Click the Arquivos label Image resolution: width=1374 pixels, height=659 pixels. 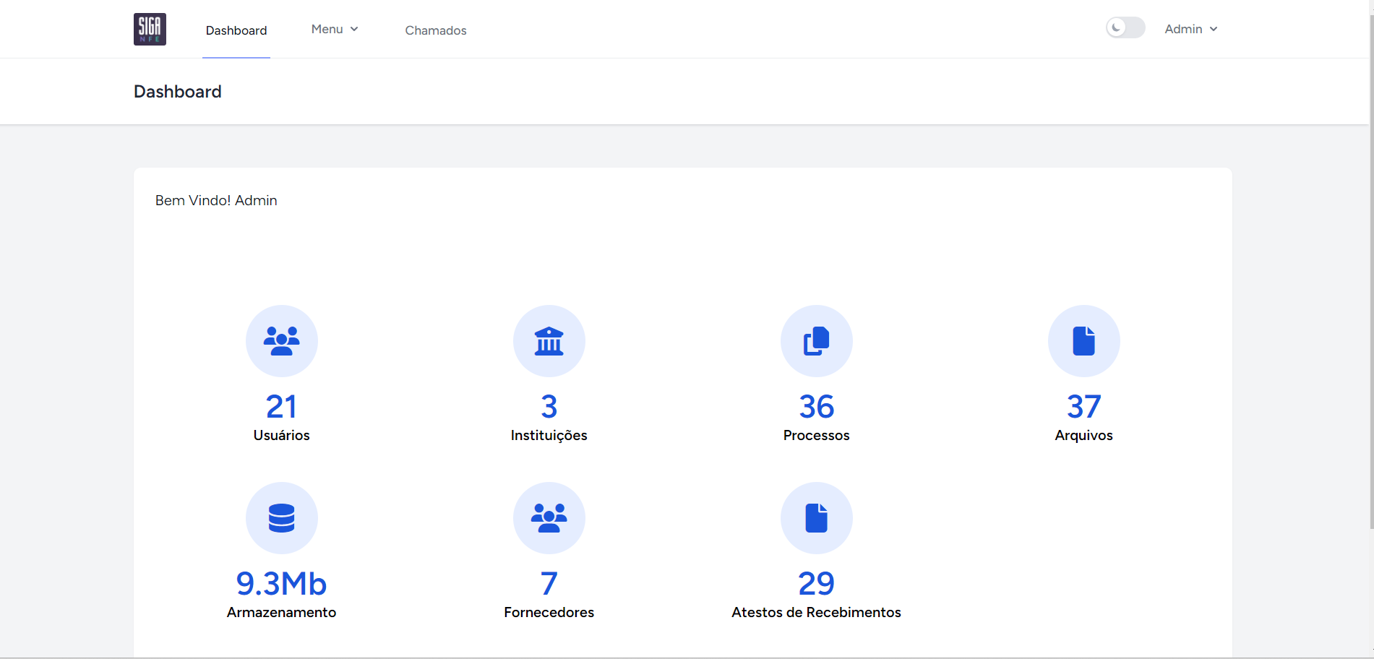pos(1084,436)
